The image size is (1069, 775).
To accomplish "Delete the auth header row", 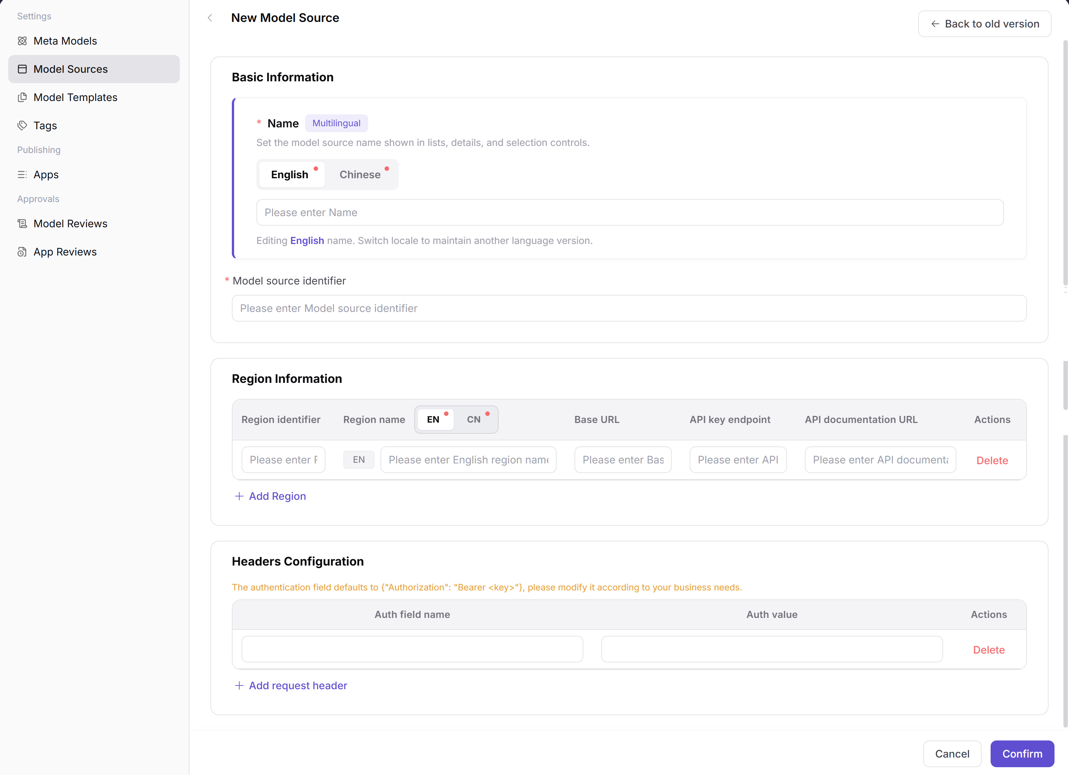I will (x=989, y=650).
